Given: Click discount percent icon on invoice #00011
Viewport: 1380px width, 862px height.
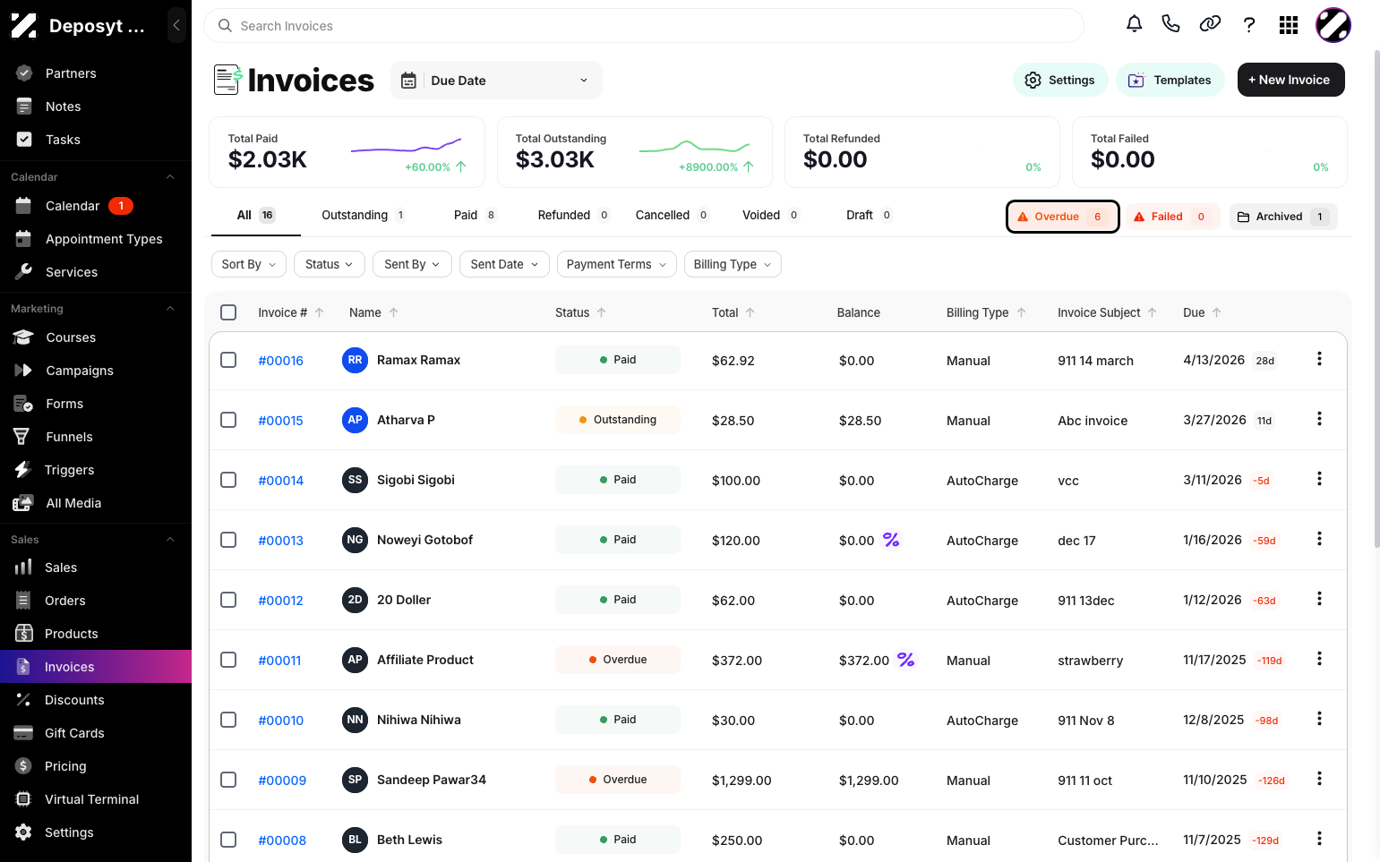Looking at the screenshot, I should [906, 660].
